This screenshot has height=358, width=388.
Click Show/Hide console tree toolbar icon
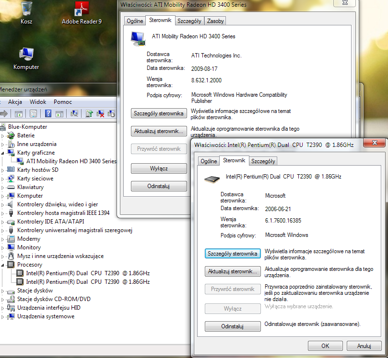point(19,114)
